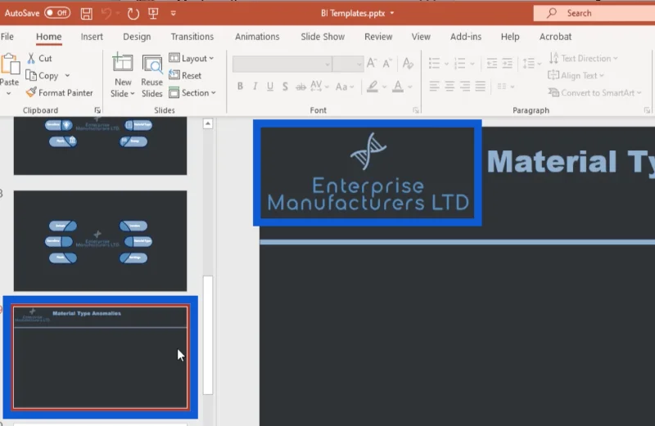Image resolution: width=655 pixels, height=426 pixels.
Task: Toggle Text Shadow formatting
Action: (285, 87)
